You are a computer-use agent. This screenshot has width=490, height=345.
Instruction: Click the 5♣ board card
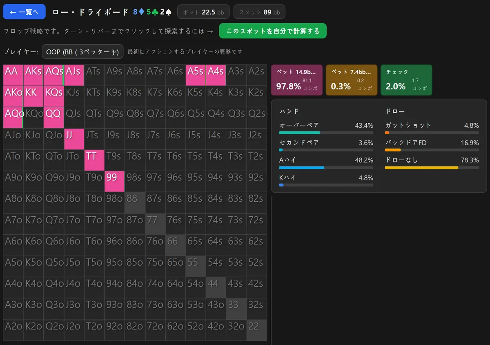152,12
